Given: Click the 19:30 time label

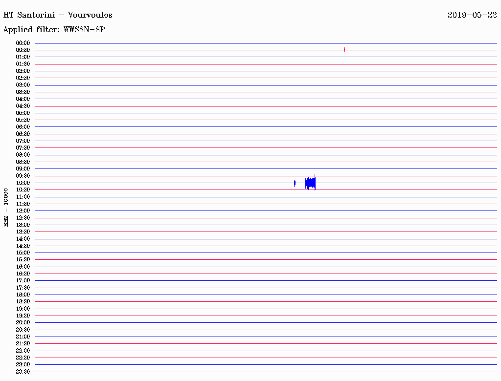Looking at the screenshot, I should click(x=23, y=316).
